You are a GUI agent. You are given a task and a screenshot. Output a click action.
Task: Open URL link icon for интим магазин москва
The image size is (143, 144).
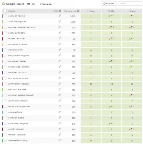[x=60, y=106]
